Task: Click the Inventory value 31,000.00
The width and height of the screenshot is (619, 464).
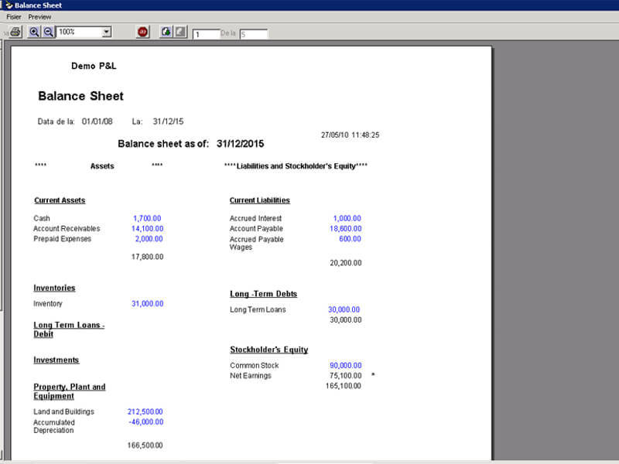Action: point(147,303)
